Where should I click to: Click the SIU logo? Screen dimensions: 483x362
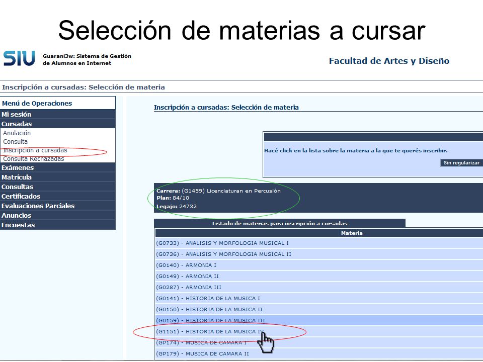pyautogui.click(x=19, y=58)
